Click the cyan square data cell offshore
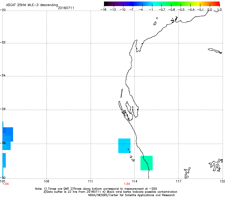 [x=124, y=146]
